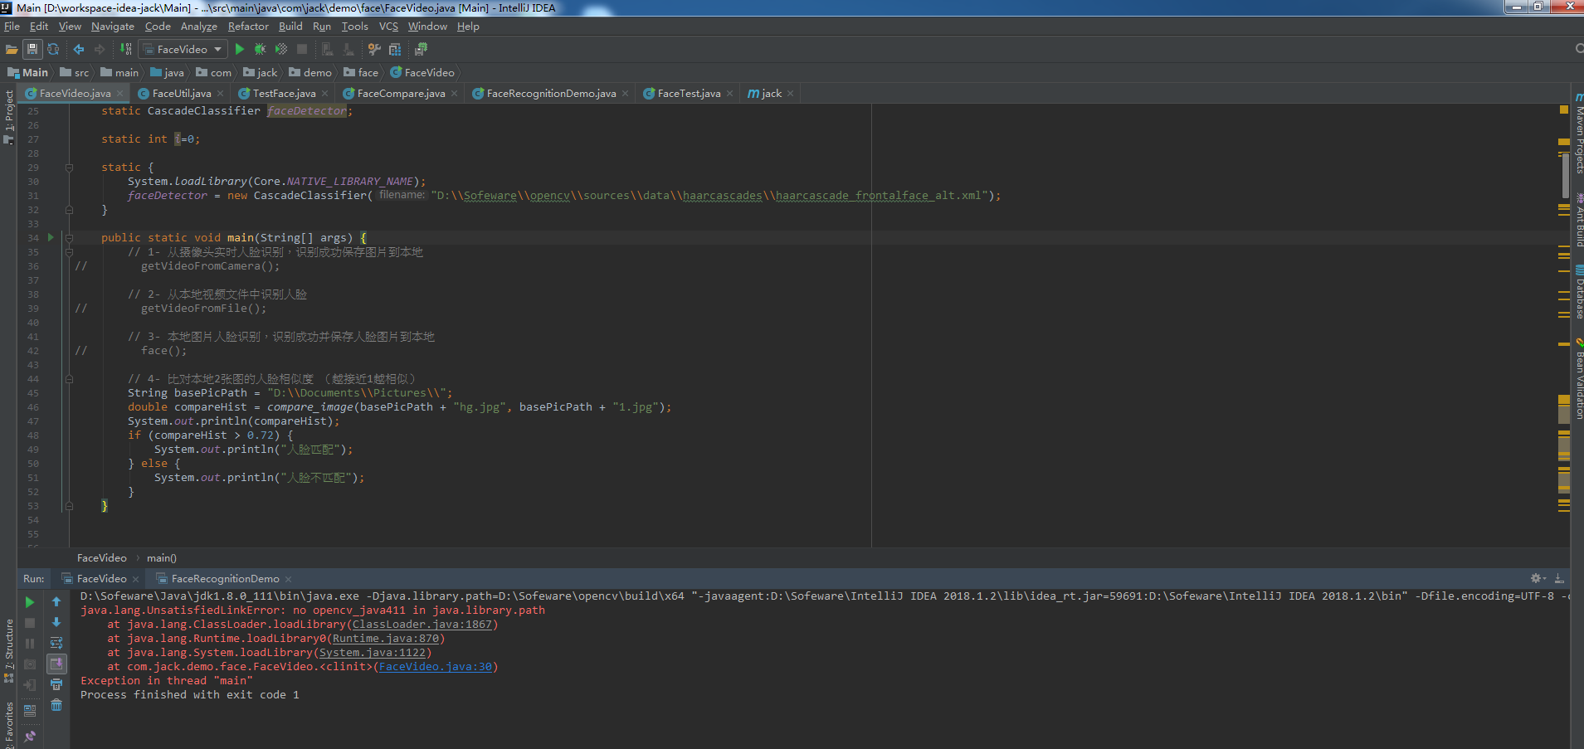Open Project Structure wrench icon

click(x=374, y=50)
